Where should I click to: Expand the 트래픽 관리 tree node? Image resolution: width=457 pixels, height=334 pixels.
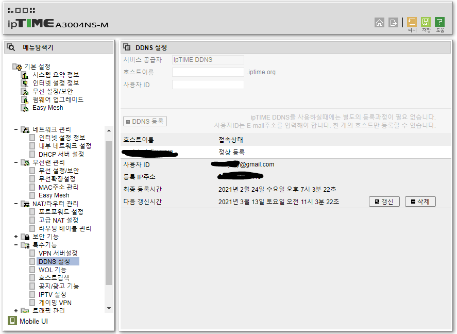16,311
